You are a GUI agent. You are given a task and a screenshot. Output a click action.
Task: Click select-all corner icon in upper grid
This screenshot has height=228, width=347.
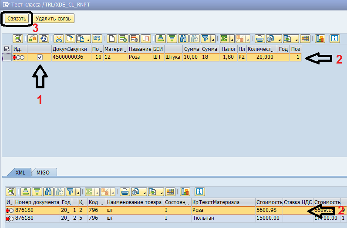coord(6,49)
